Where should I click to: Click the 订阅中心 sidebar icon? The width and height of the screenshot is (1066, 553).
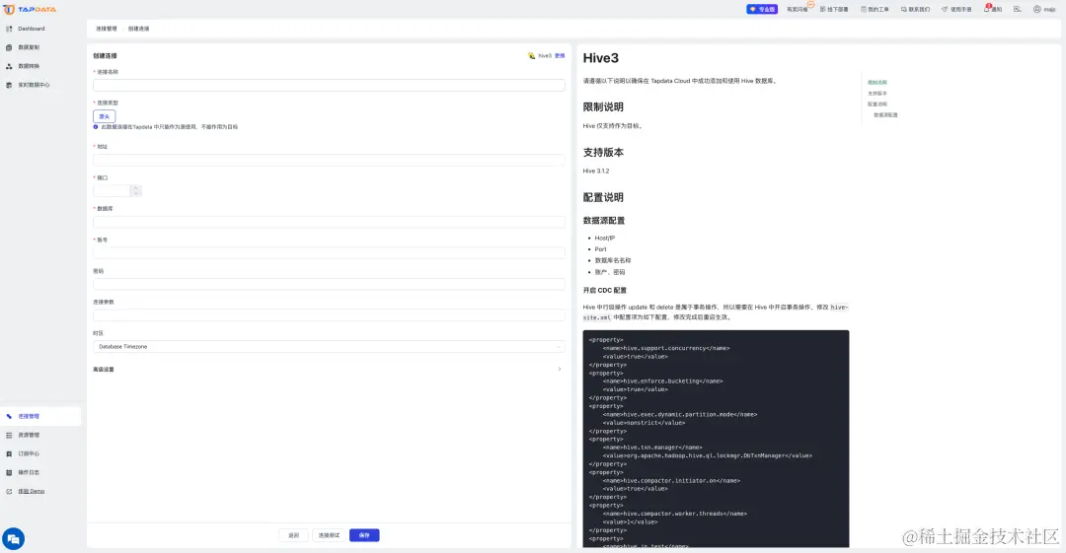click(x=9, y=453)
